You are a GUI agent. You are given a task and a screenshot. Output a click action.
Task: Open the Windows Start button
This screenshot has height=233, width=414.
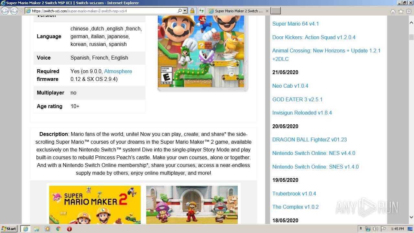click(x=9, y=228)
